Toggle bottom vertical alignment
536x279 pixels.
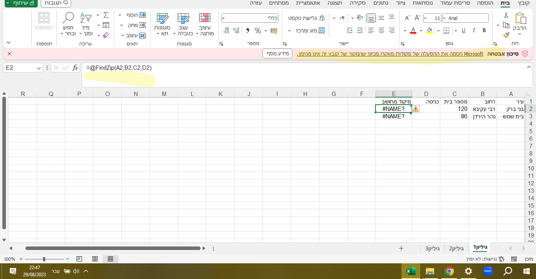pyautogui.click(x=371, y=18)
